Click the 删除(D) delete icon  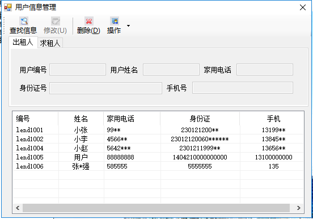(x=88, y=21)
